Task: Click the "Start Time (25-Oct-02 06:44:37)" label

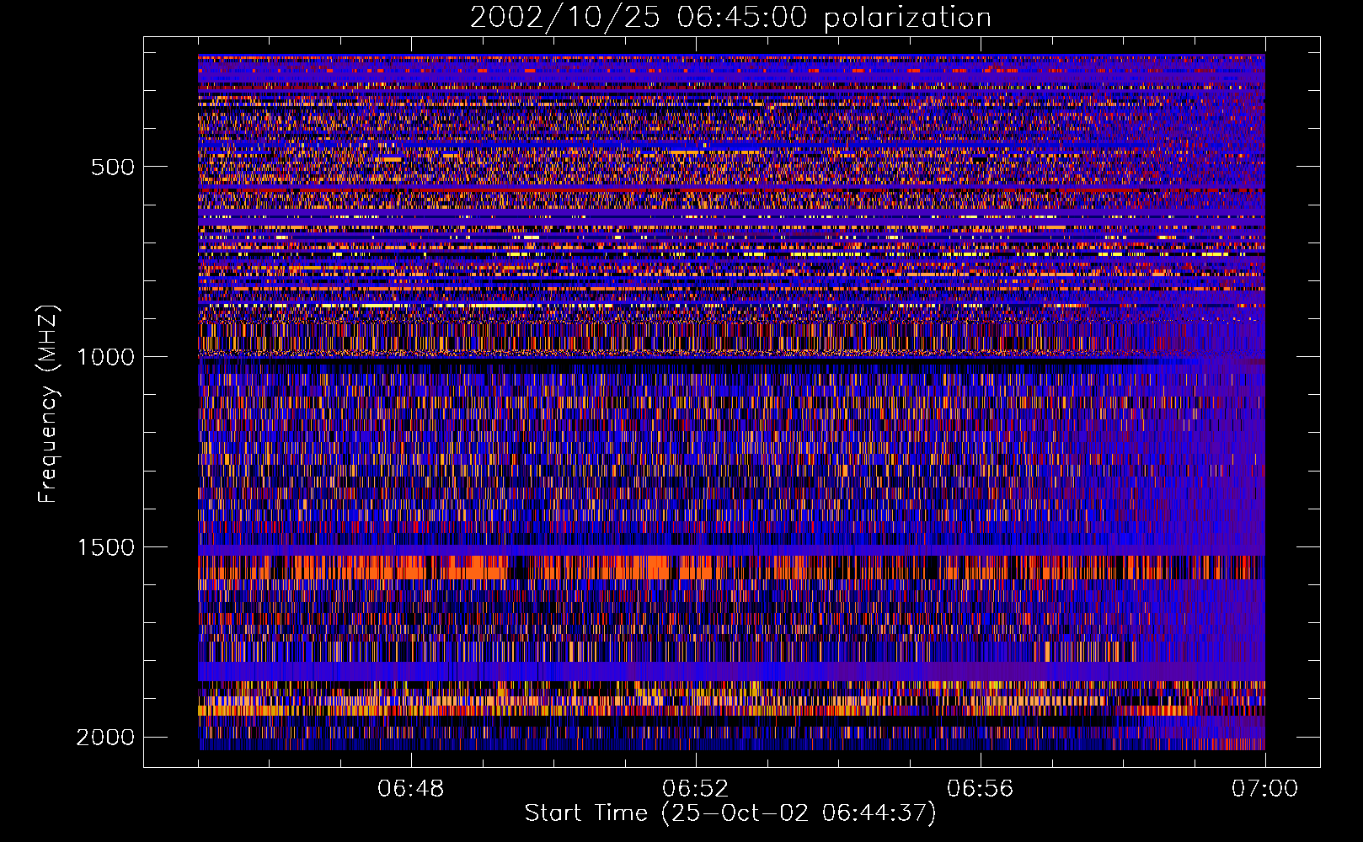Action: pos(730,813)
